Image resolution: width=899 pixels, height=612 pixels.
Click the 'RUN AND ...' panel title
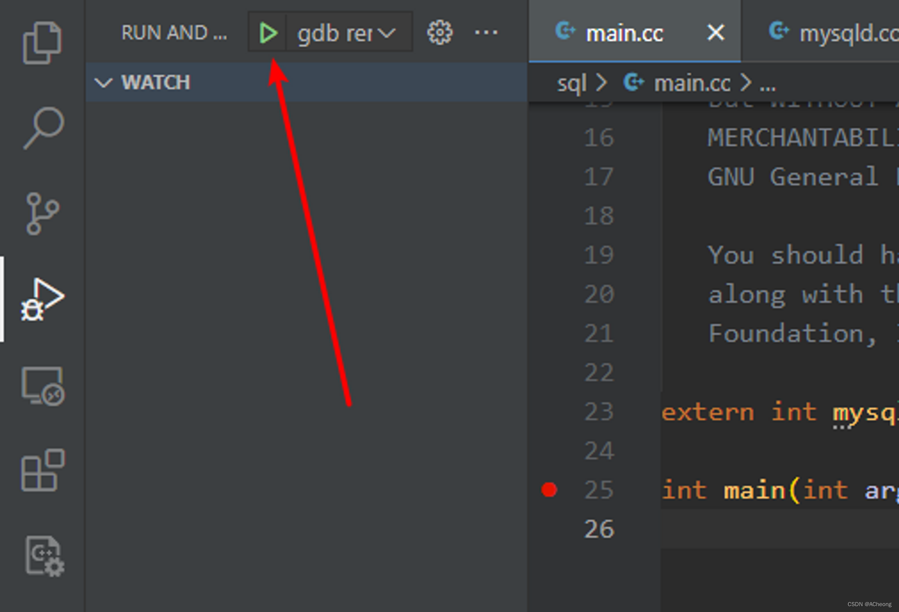pos(174,32)
